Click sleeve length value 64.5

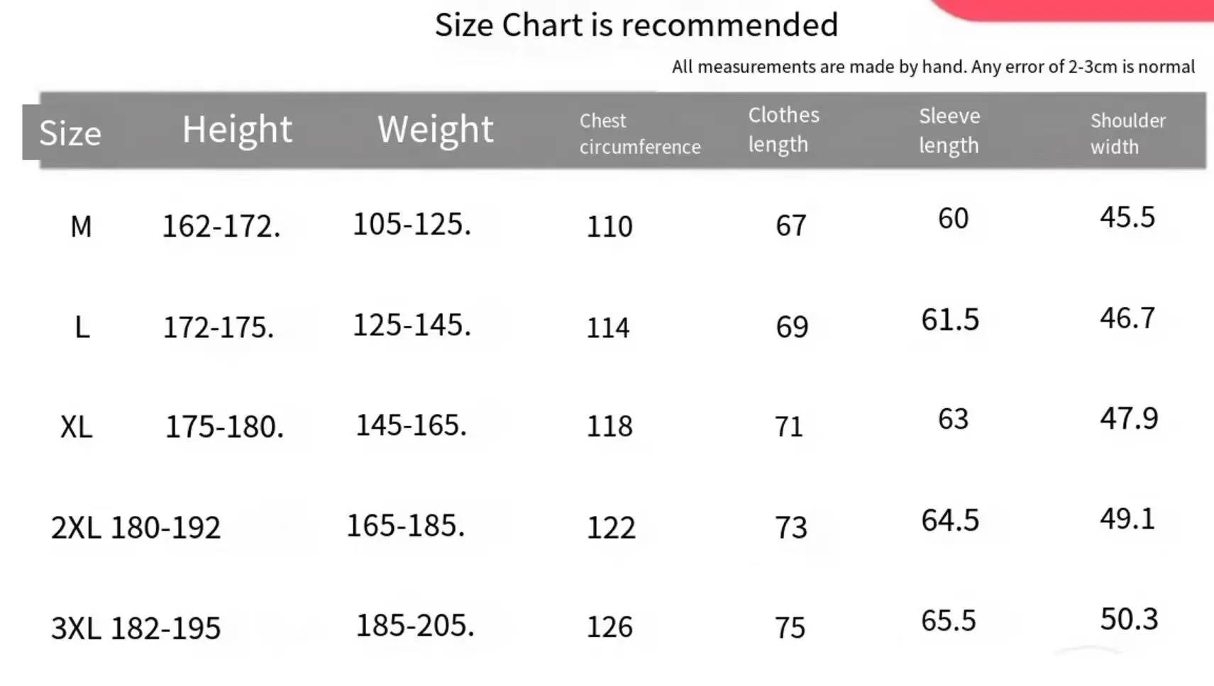950,521
